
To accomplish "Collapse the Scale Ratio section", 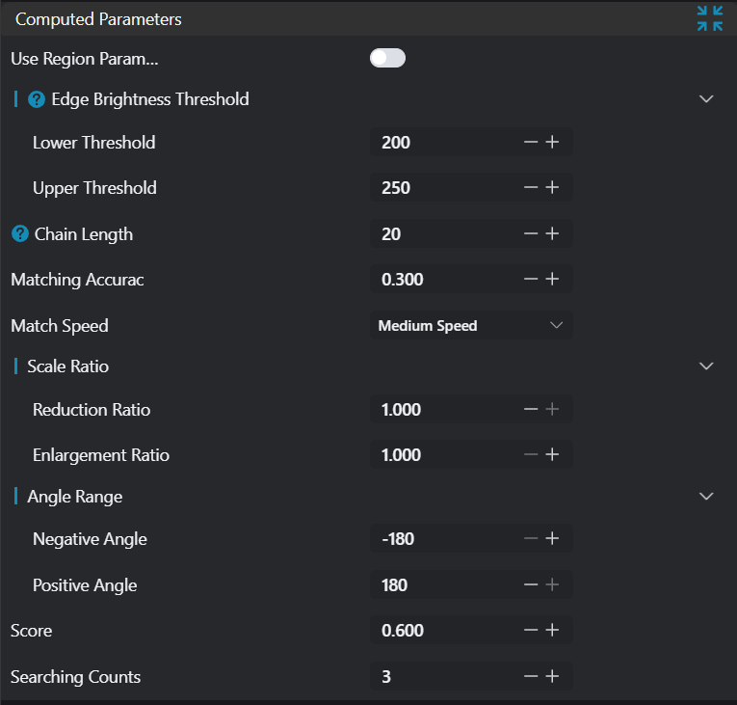I will click(x=706, y=366).
